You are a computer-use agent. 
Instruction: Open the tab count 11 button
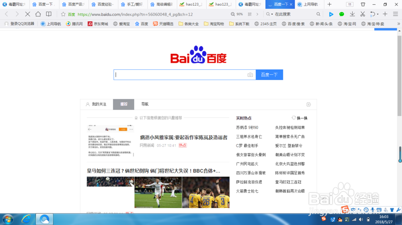tap(349, 4)
